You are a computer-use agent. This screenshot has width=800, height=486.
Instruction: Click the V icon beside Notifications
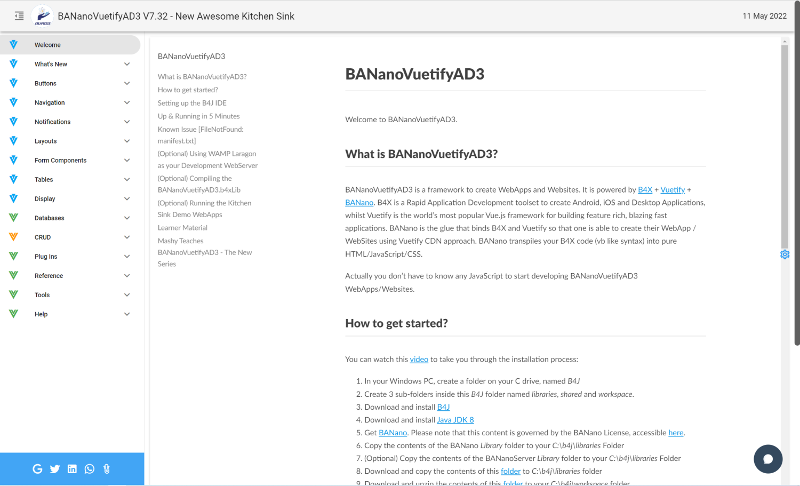tap(13, 122)
